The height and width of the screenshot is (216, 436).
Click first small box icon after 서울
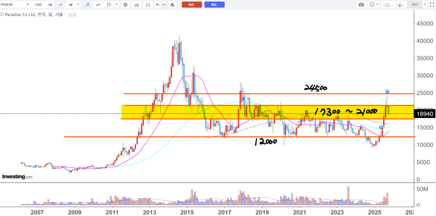coord(70,15)
